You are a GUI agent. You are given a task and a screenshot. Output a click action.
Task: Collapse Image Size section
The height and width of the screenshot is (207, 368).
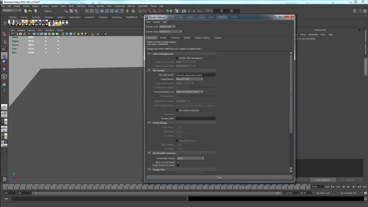click(149, 170)
